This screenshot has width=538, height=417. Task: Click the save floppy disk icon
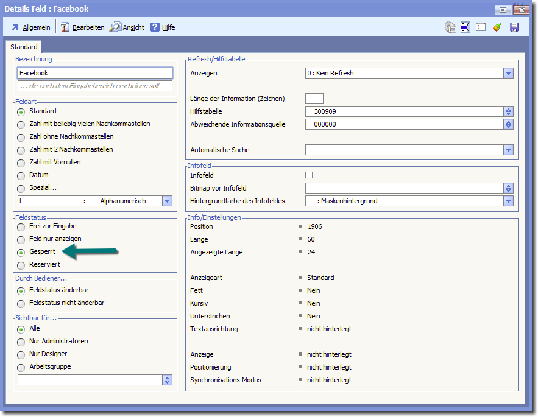514,27
